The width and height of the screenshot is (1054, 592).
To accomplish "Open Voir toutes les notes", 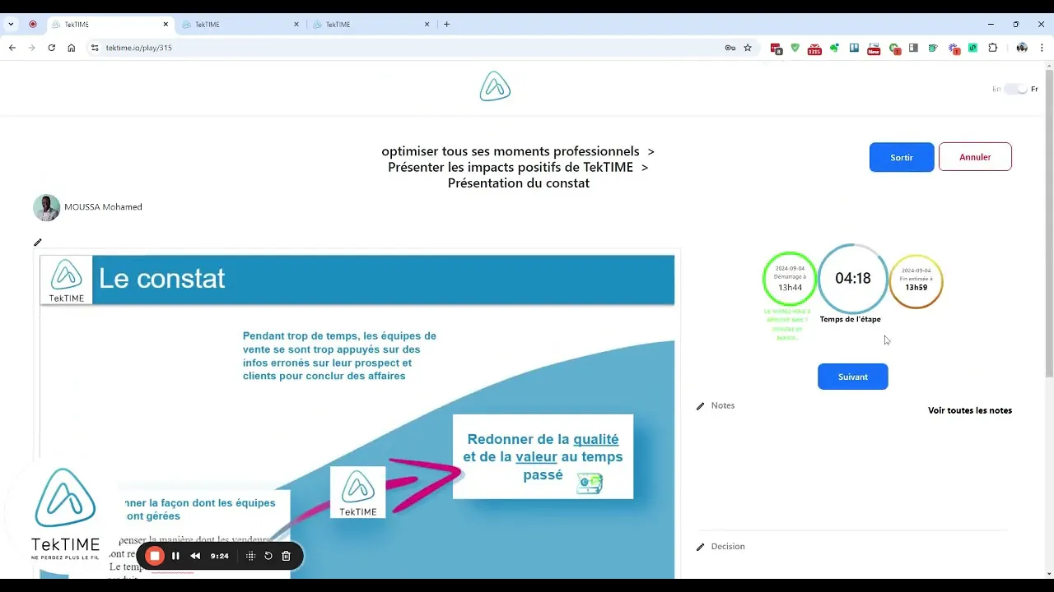I will [970, 410].
